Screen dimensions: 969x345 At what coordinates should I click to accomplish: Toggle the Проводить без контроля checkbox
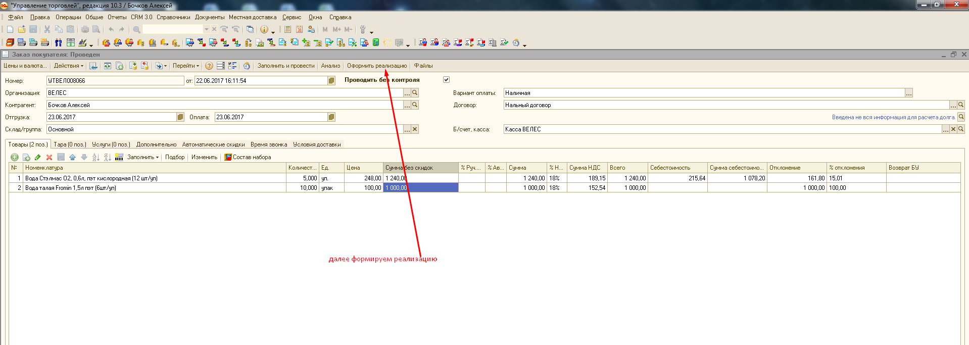coord(446,80)
